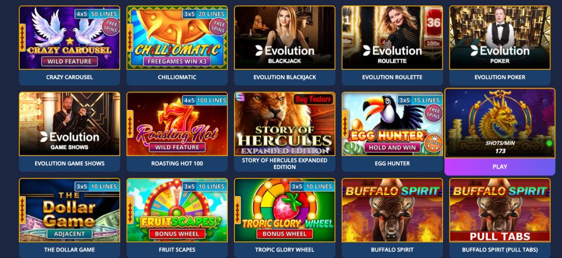
Task: Click the Buy Feature badge on Story of Hercules
Action: (313, 99)
